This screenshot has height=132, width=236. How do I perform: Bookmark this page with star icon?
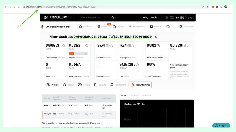(x=208, y=7)
